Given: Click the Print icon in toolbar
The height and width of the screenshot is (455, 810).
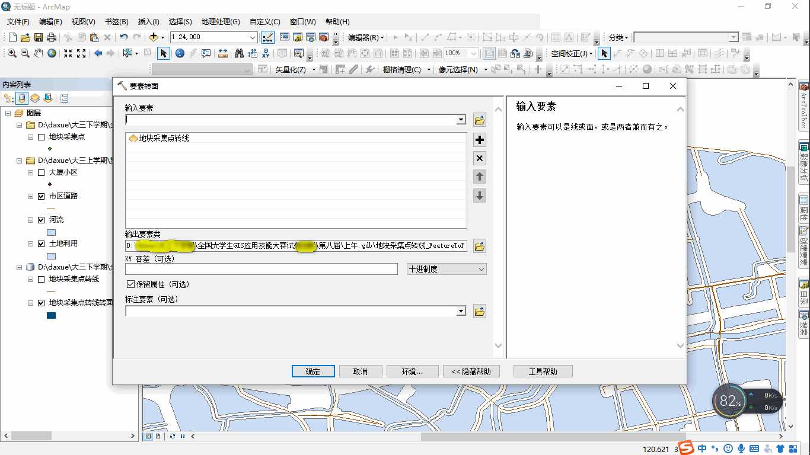Looking at the screenshot, I should [x=50, y=37].
